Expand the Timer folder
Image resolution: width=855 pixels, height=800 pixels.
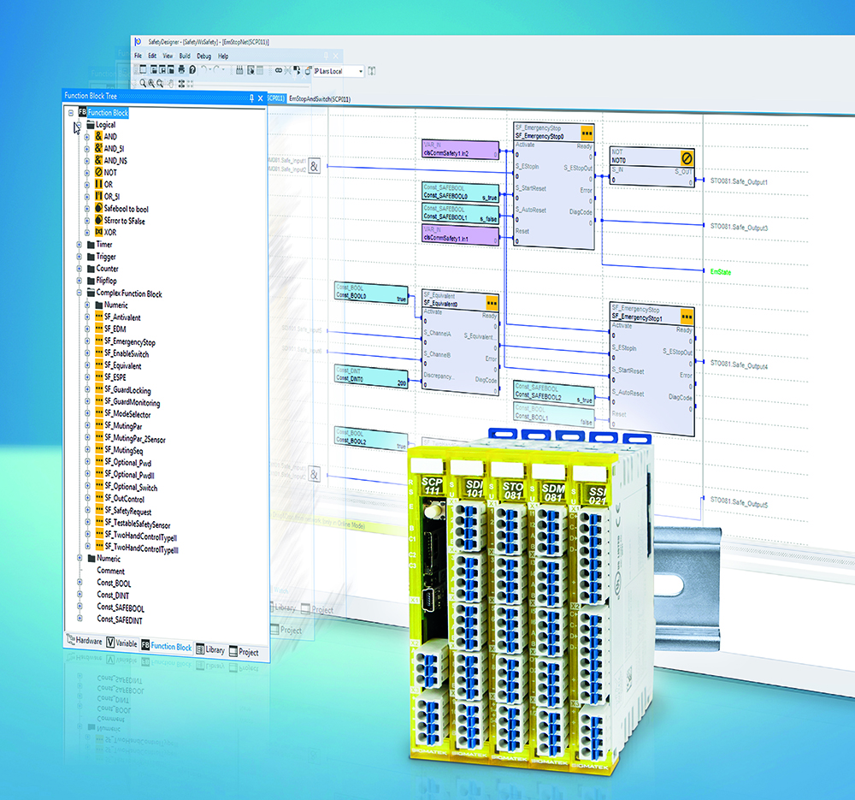79,245
